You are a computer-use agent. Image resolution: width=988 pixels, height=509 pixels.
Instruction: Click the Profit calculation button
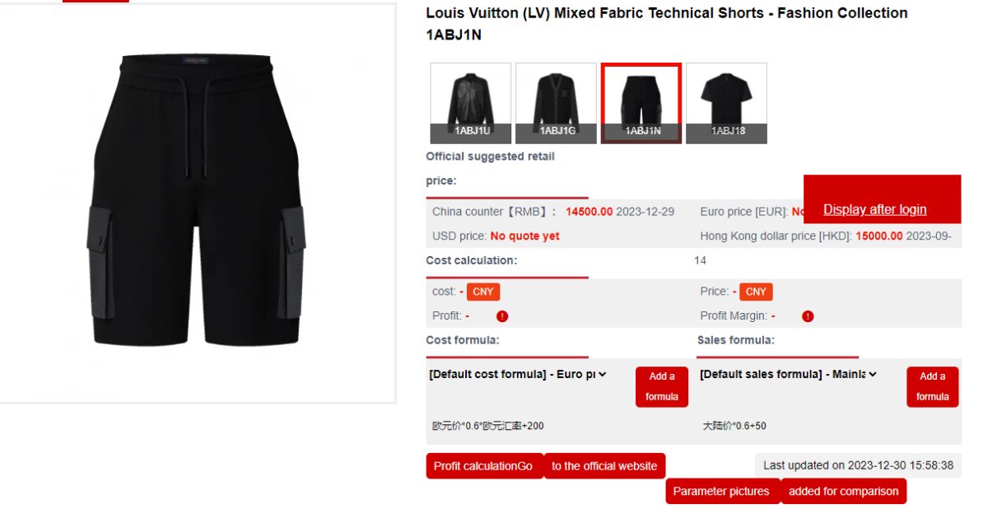click(x=483, y=466)
